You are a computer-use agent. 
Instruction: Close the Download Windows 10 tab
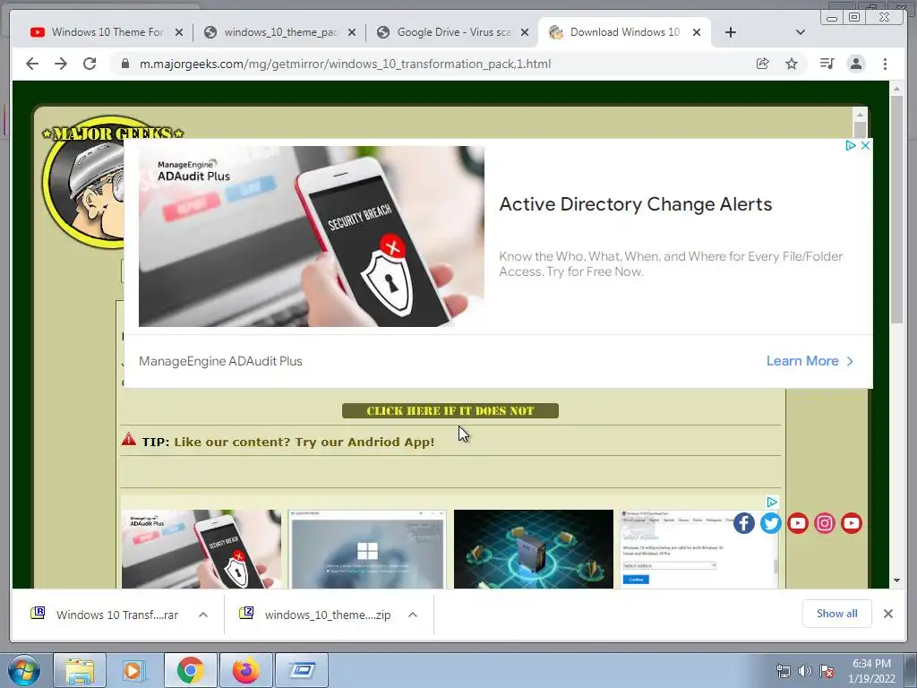(697, 32)
